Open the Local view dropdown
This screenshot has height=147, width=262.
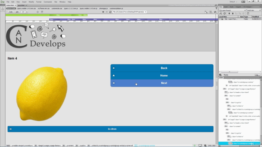254,10
